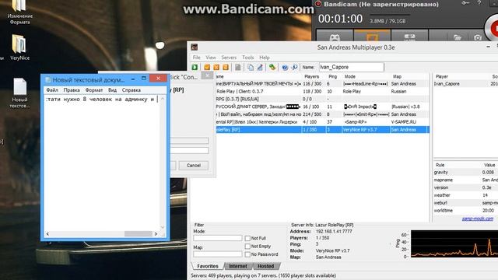Select Bandicam device recording mode icon
Viewport: 498px width, 280px height.
tap(409, 37)
